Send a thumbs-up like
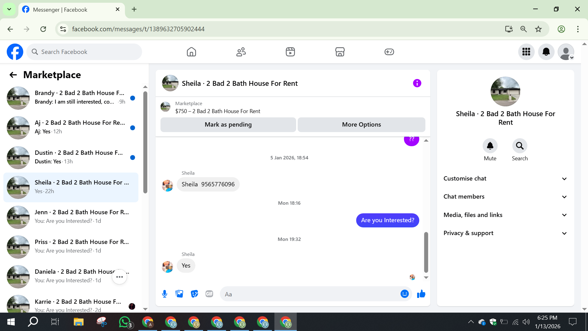The image size is (588, 331). pos(421,294)
